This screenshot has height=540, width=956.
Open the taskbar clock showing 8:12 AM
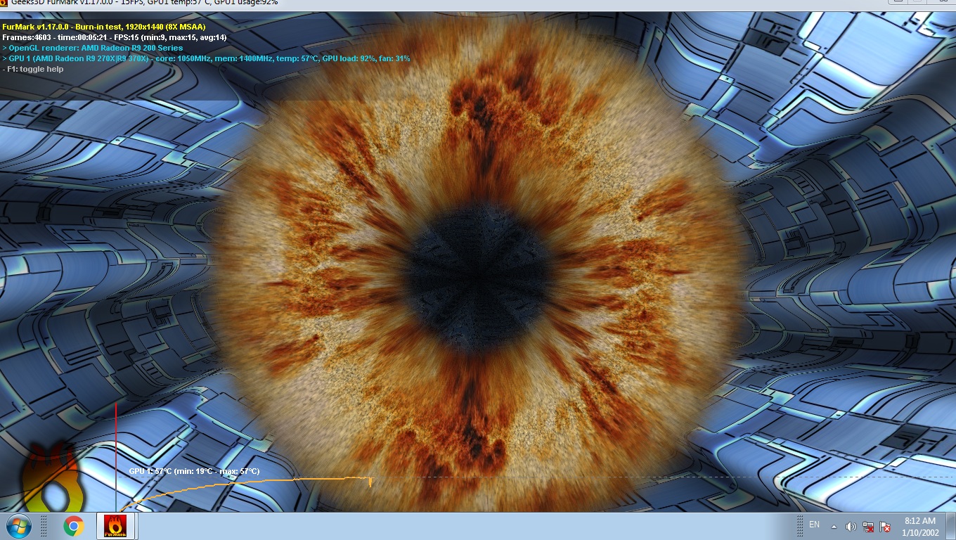[920, 527]
